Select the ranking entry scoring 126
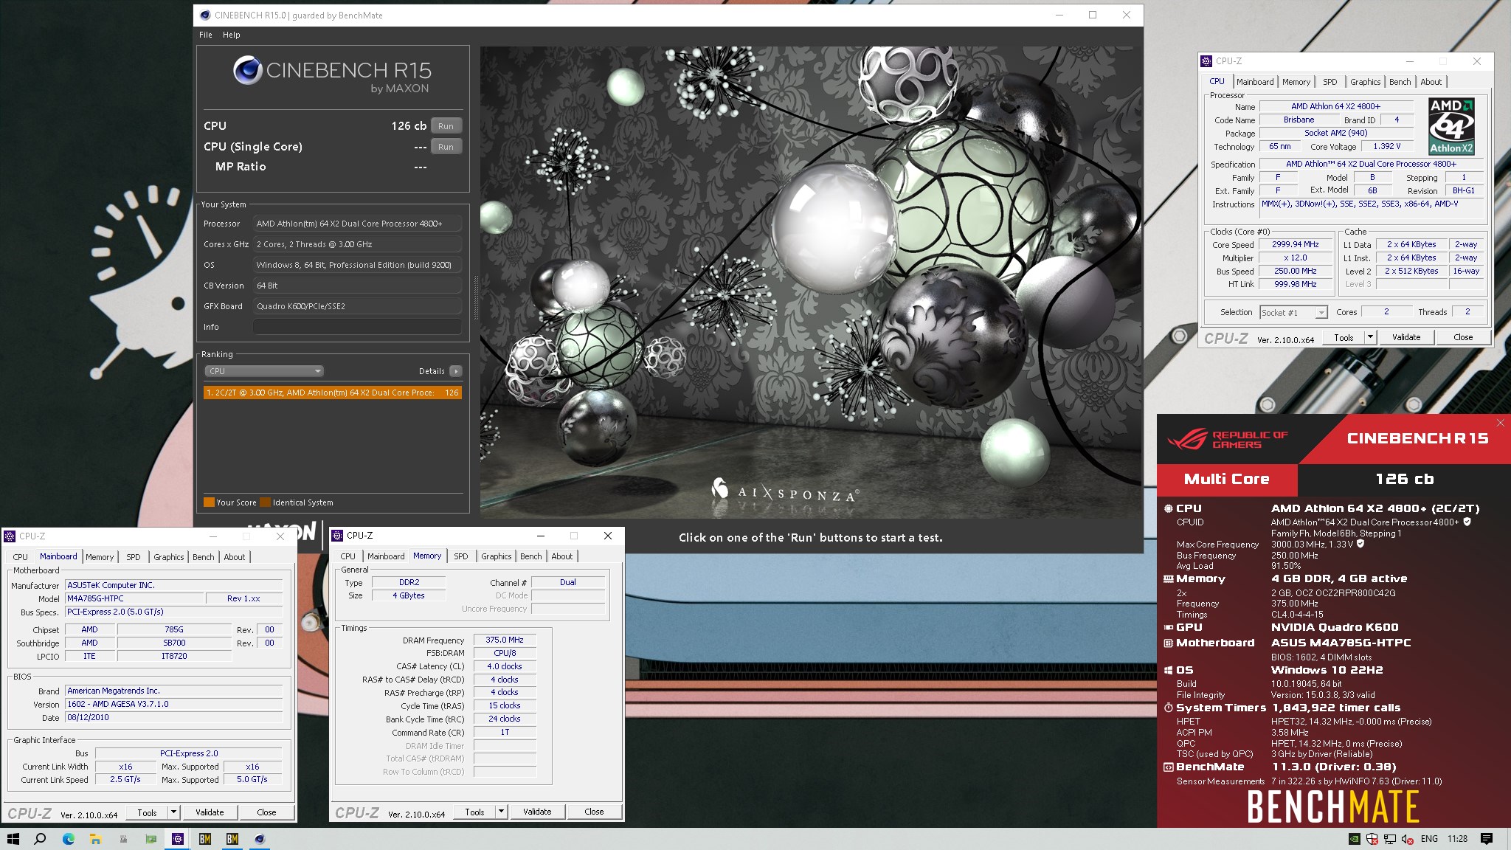Screen dimensions: 1511x850 (x=333, y=393)
